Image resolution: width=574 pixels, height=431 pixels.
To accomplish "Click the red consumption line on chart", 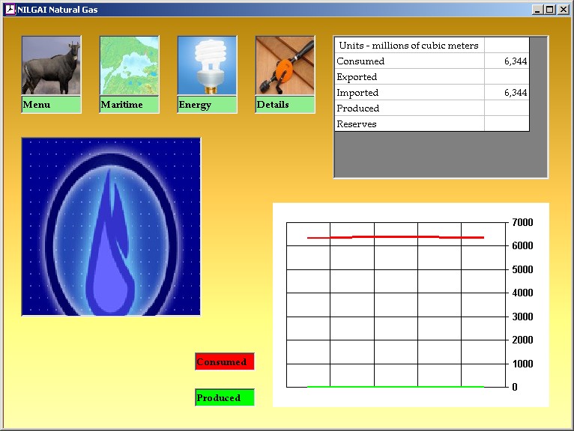I will coord(396,236).
